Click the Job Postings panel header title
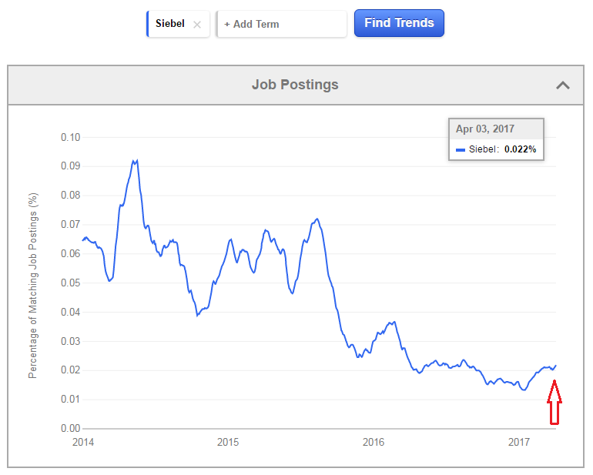This screenshot has width=593, height=475. (295, 85)
